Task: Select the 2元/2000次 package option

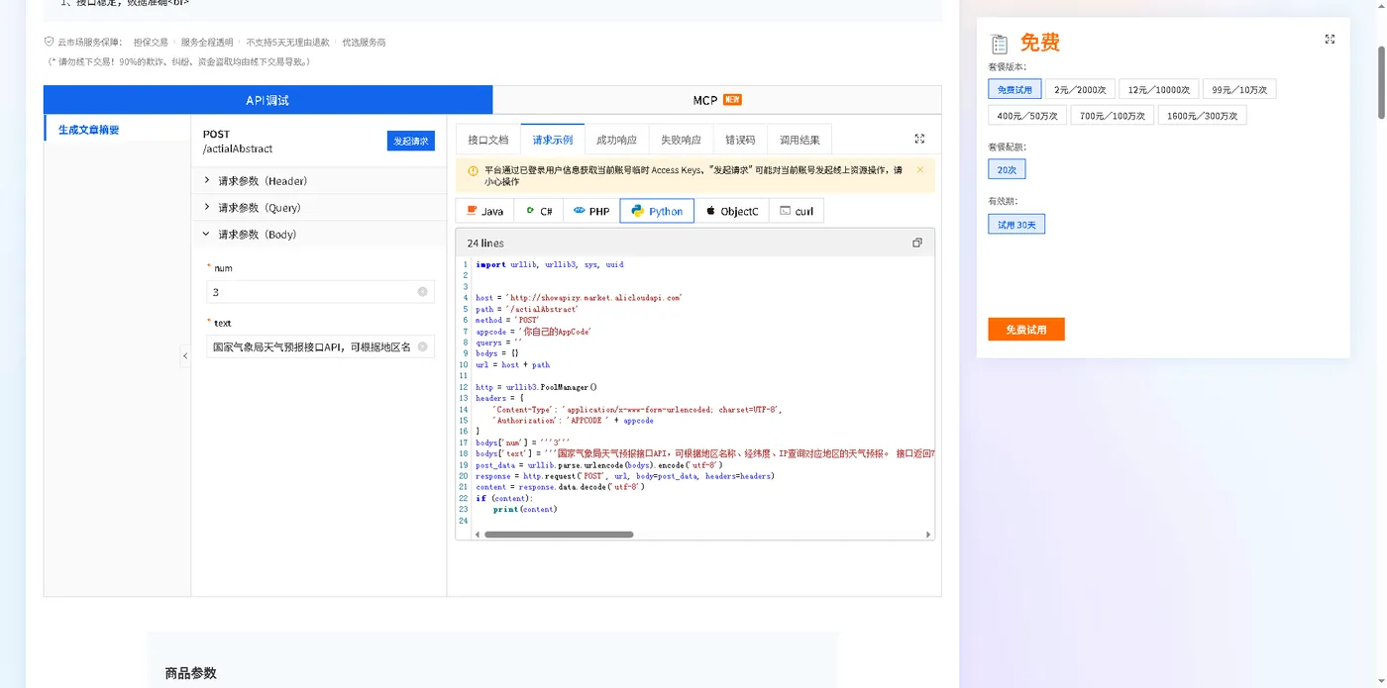Action: pos(1080,89)
